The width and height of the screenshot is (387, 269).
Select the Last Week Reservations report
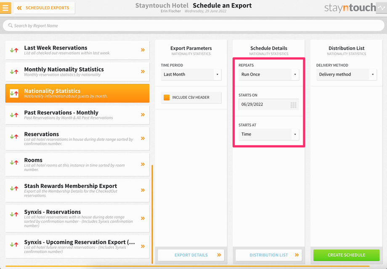click(77, 50)
